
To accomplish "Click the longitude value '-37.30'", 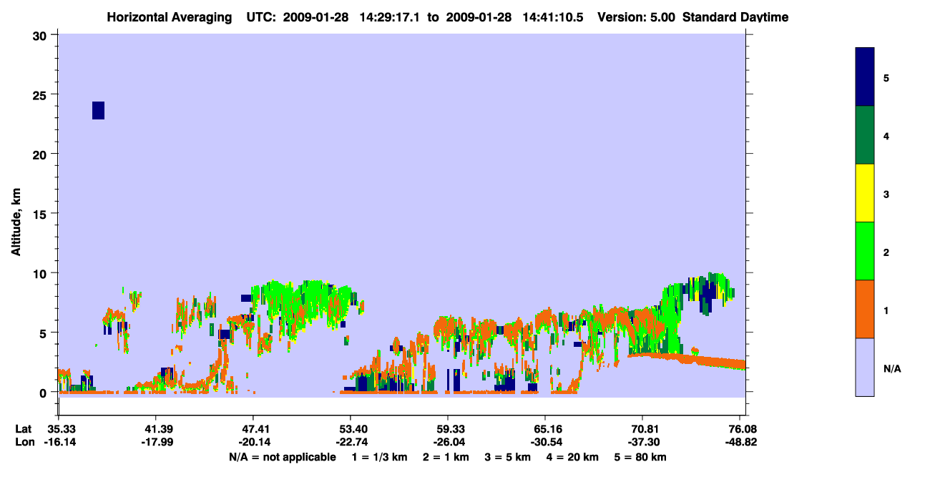I will click(643, 442).
